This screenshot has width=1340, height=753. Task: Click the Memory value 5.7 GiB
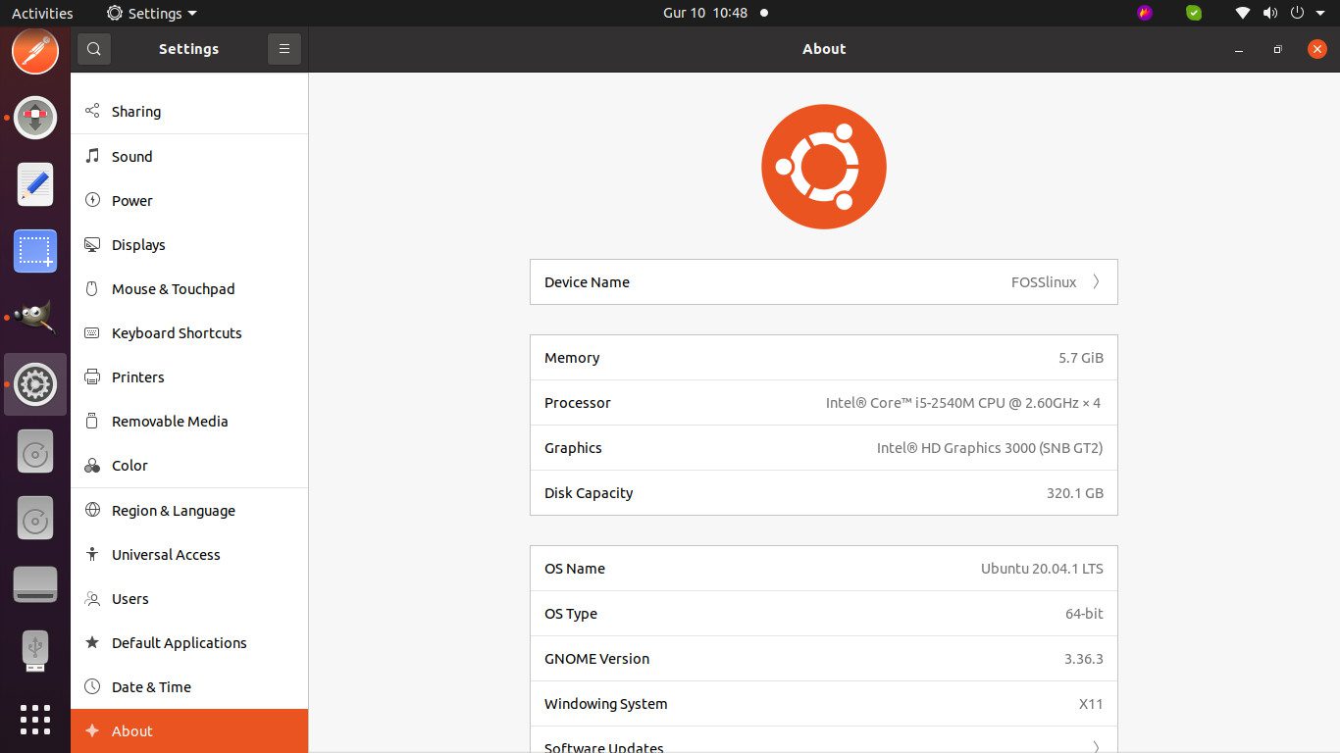[1081, 358]
